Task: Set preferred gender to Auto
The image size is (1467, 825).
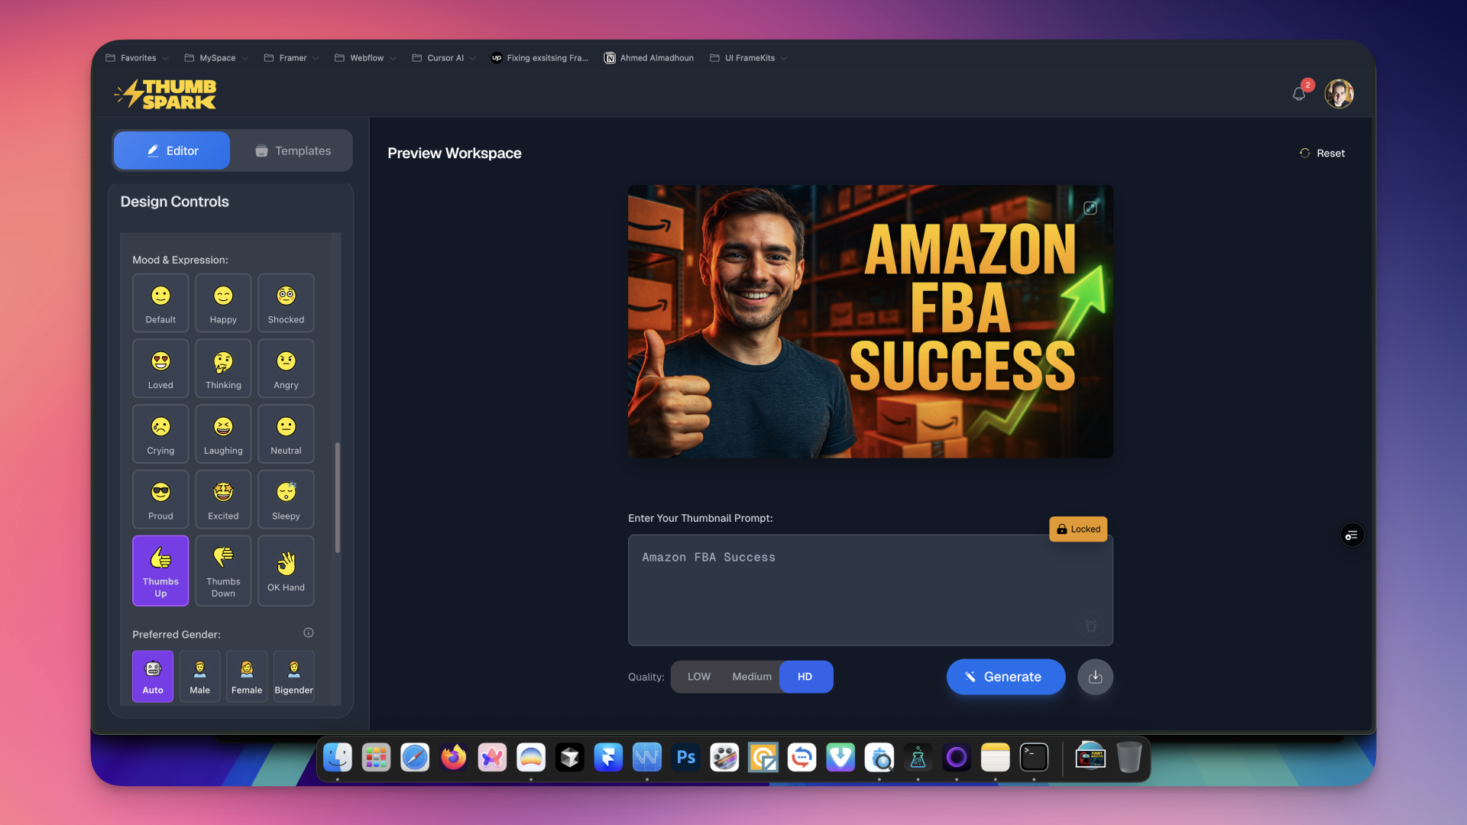Action: pyautogui.click(x=153, y=676)
